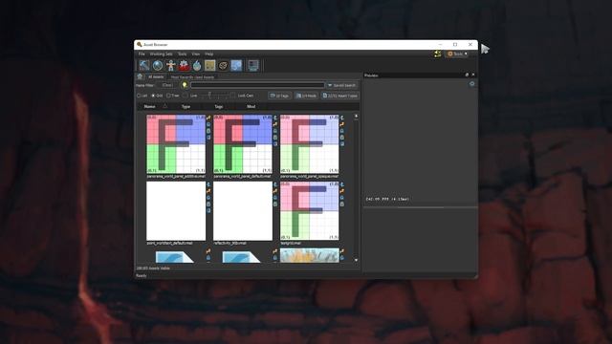Viewport: 612px width, 344px height.
Task: Sort by the Name column header
Action: coord(149,106)
